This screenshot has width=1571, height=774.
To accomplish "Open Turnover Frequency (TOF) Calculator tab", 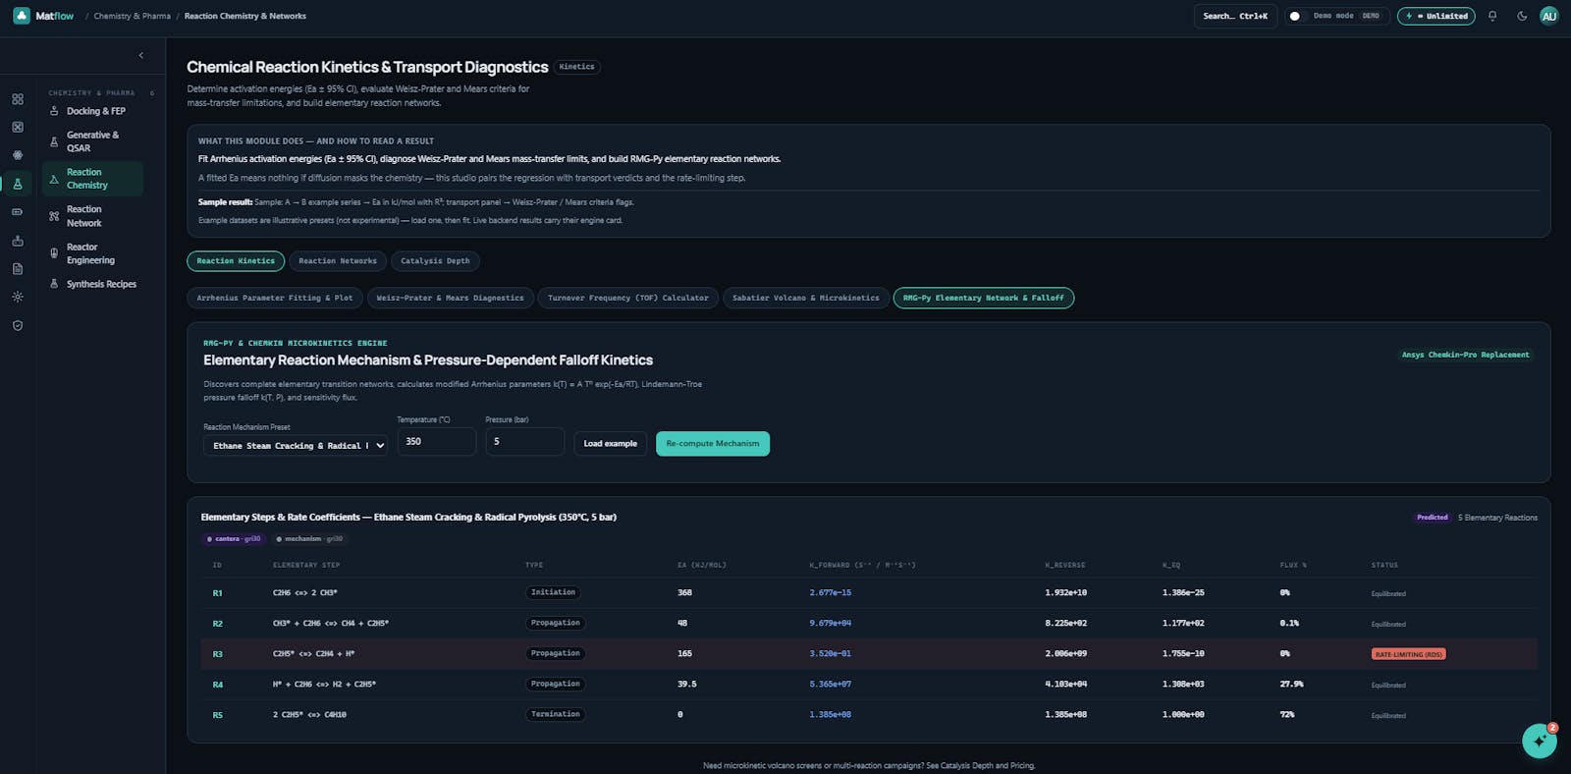I will pos(628,298).
